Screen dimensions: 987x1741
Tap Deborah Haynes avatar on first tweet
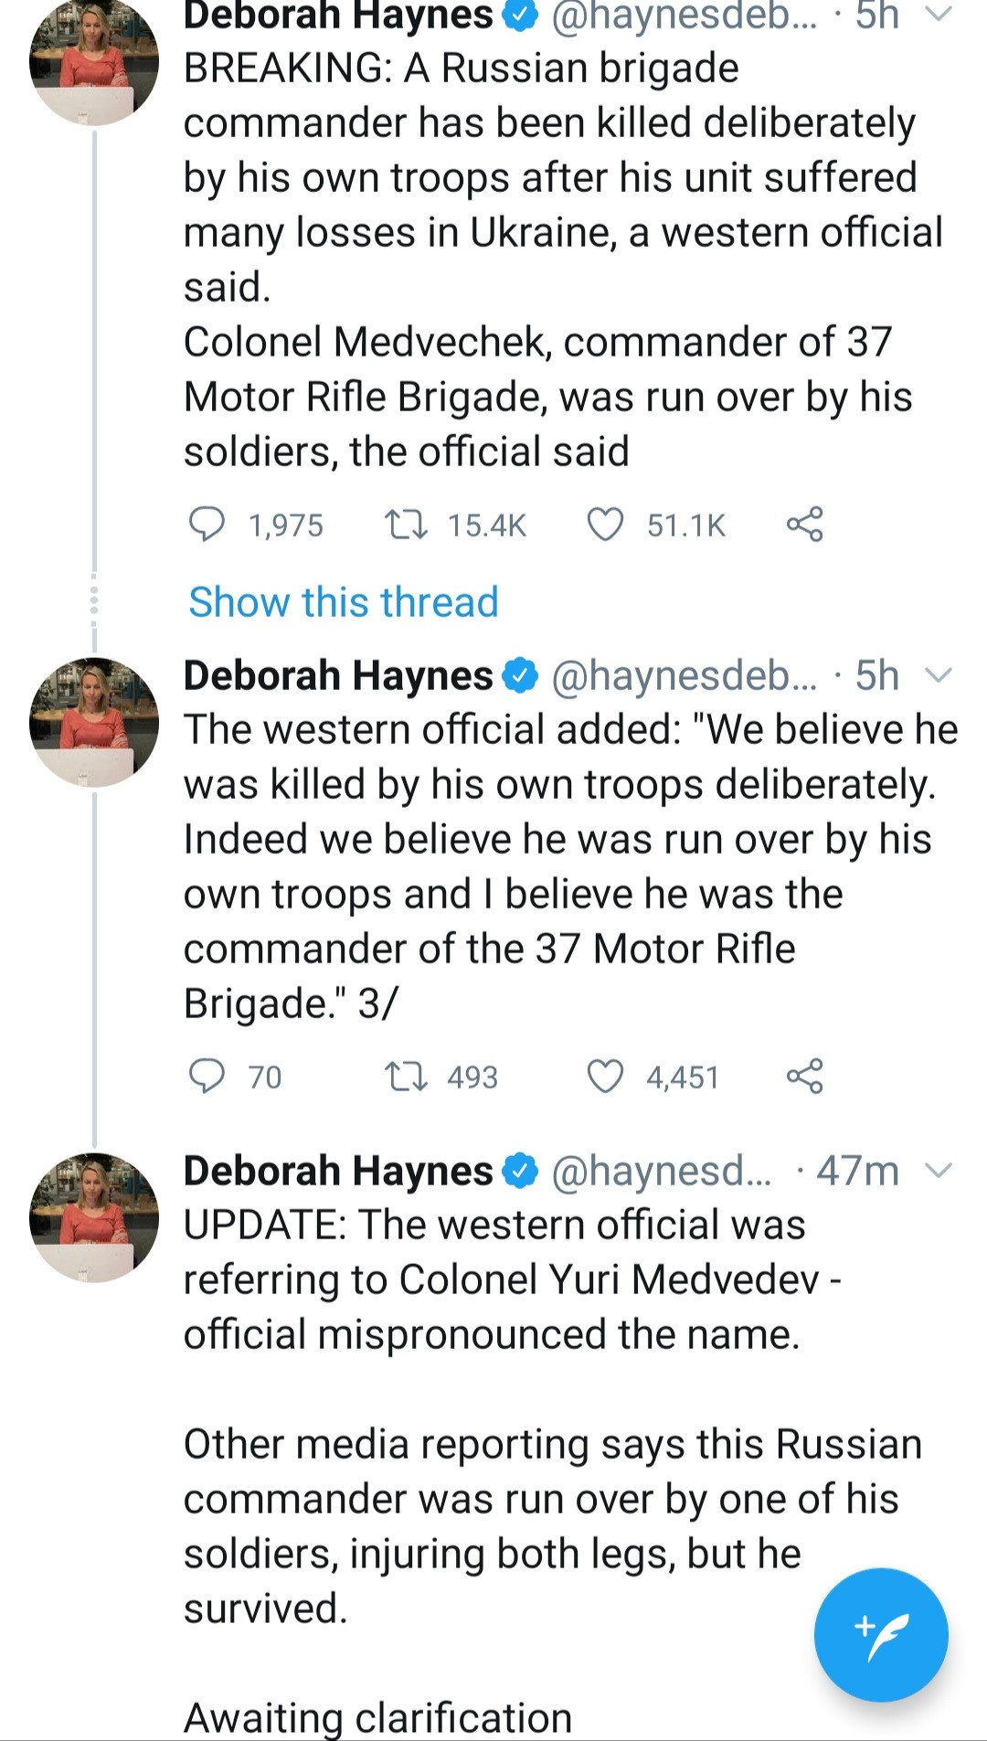tap(93, 60)
